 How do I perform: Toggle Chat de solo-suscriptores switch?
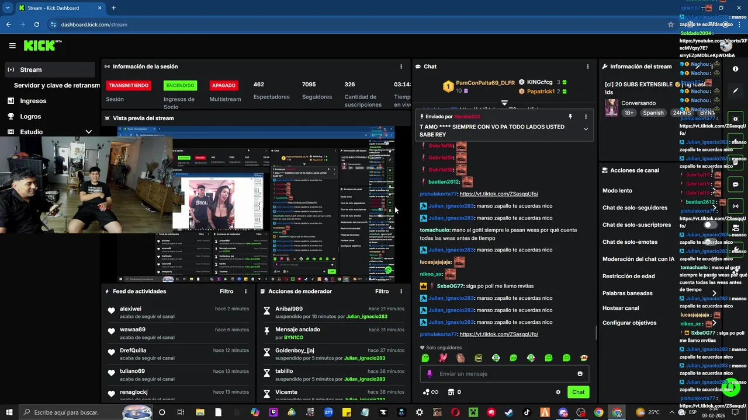pos(710,225)
